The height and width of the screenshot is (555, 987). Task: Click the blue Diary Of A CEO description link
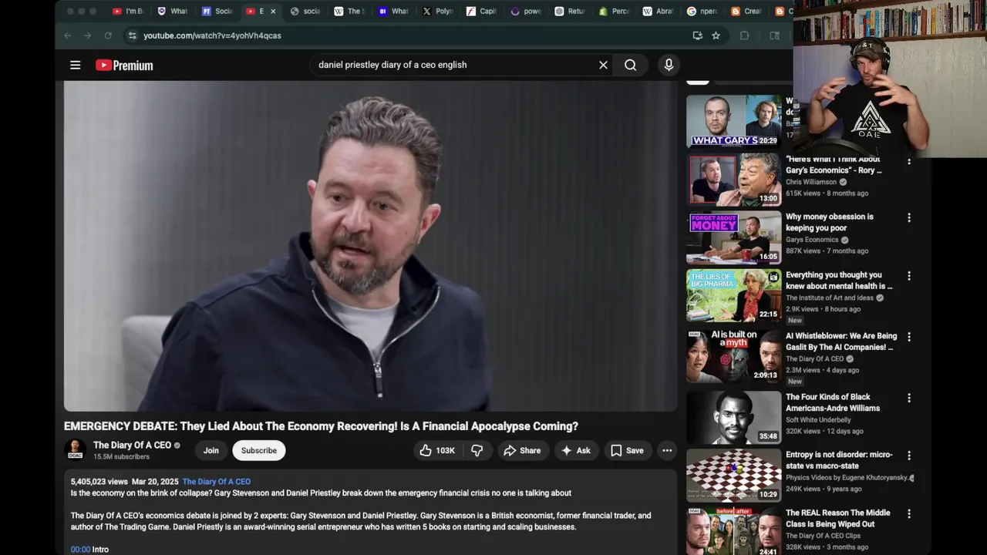pos(216,482)
